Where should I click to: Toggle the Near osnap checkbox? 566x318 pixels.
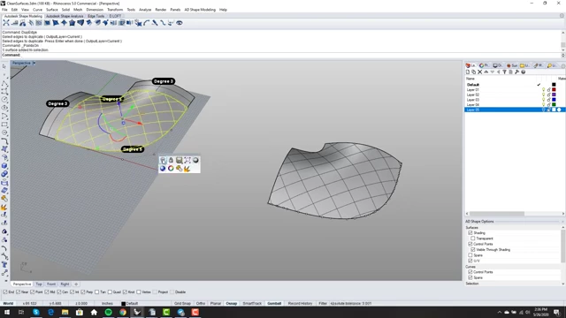[18, 292]
